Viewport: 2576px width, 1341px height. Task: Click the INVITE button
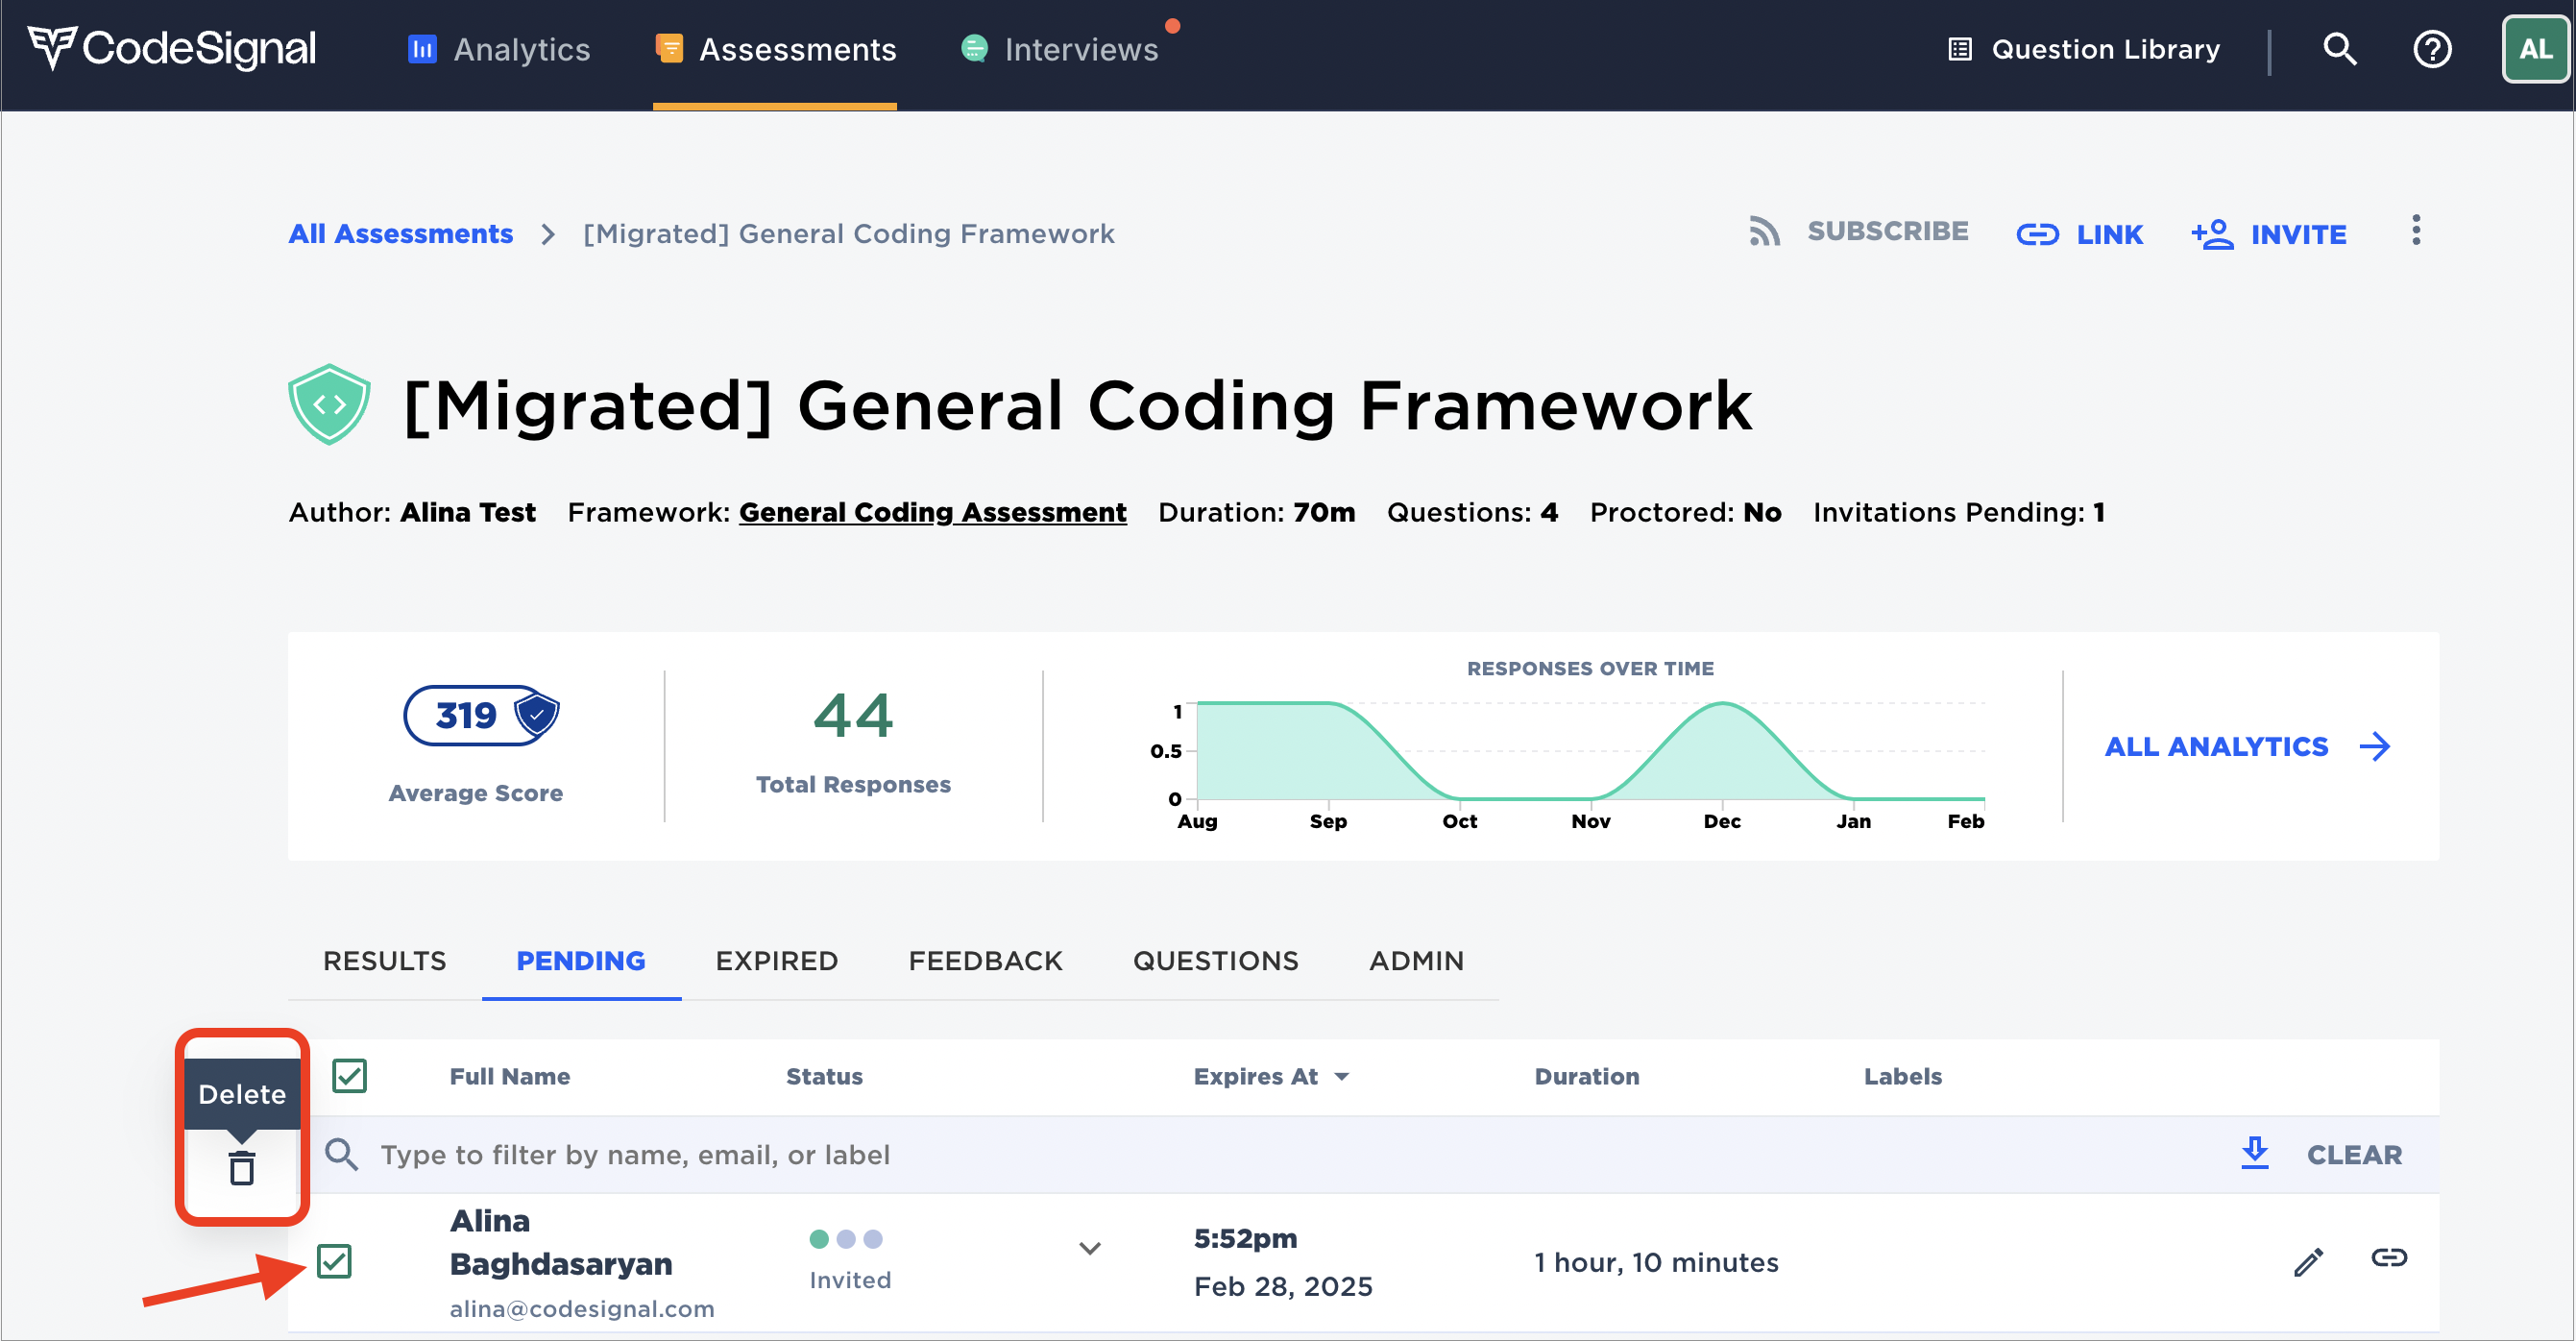click(x=2269, y=234)
